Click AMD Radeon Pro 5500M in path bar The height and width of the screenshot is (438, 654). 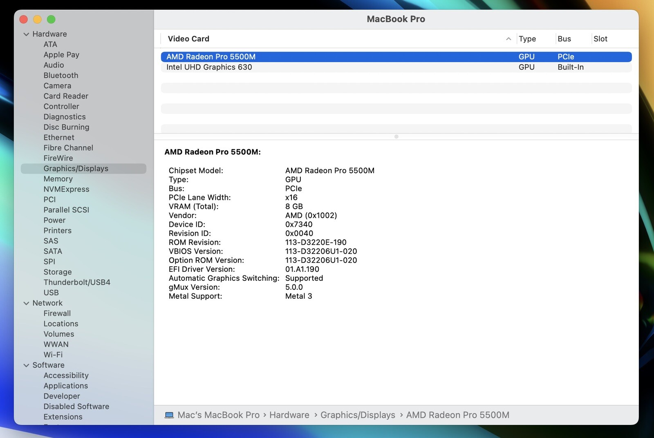(458, 415)
